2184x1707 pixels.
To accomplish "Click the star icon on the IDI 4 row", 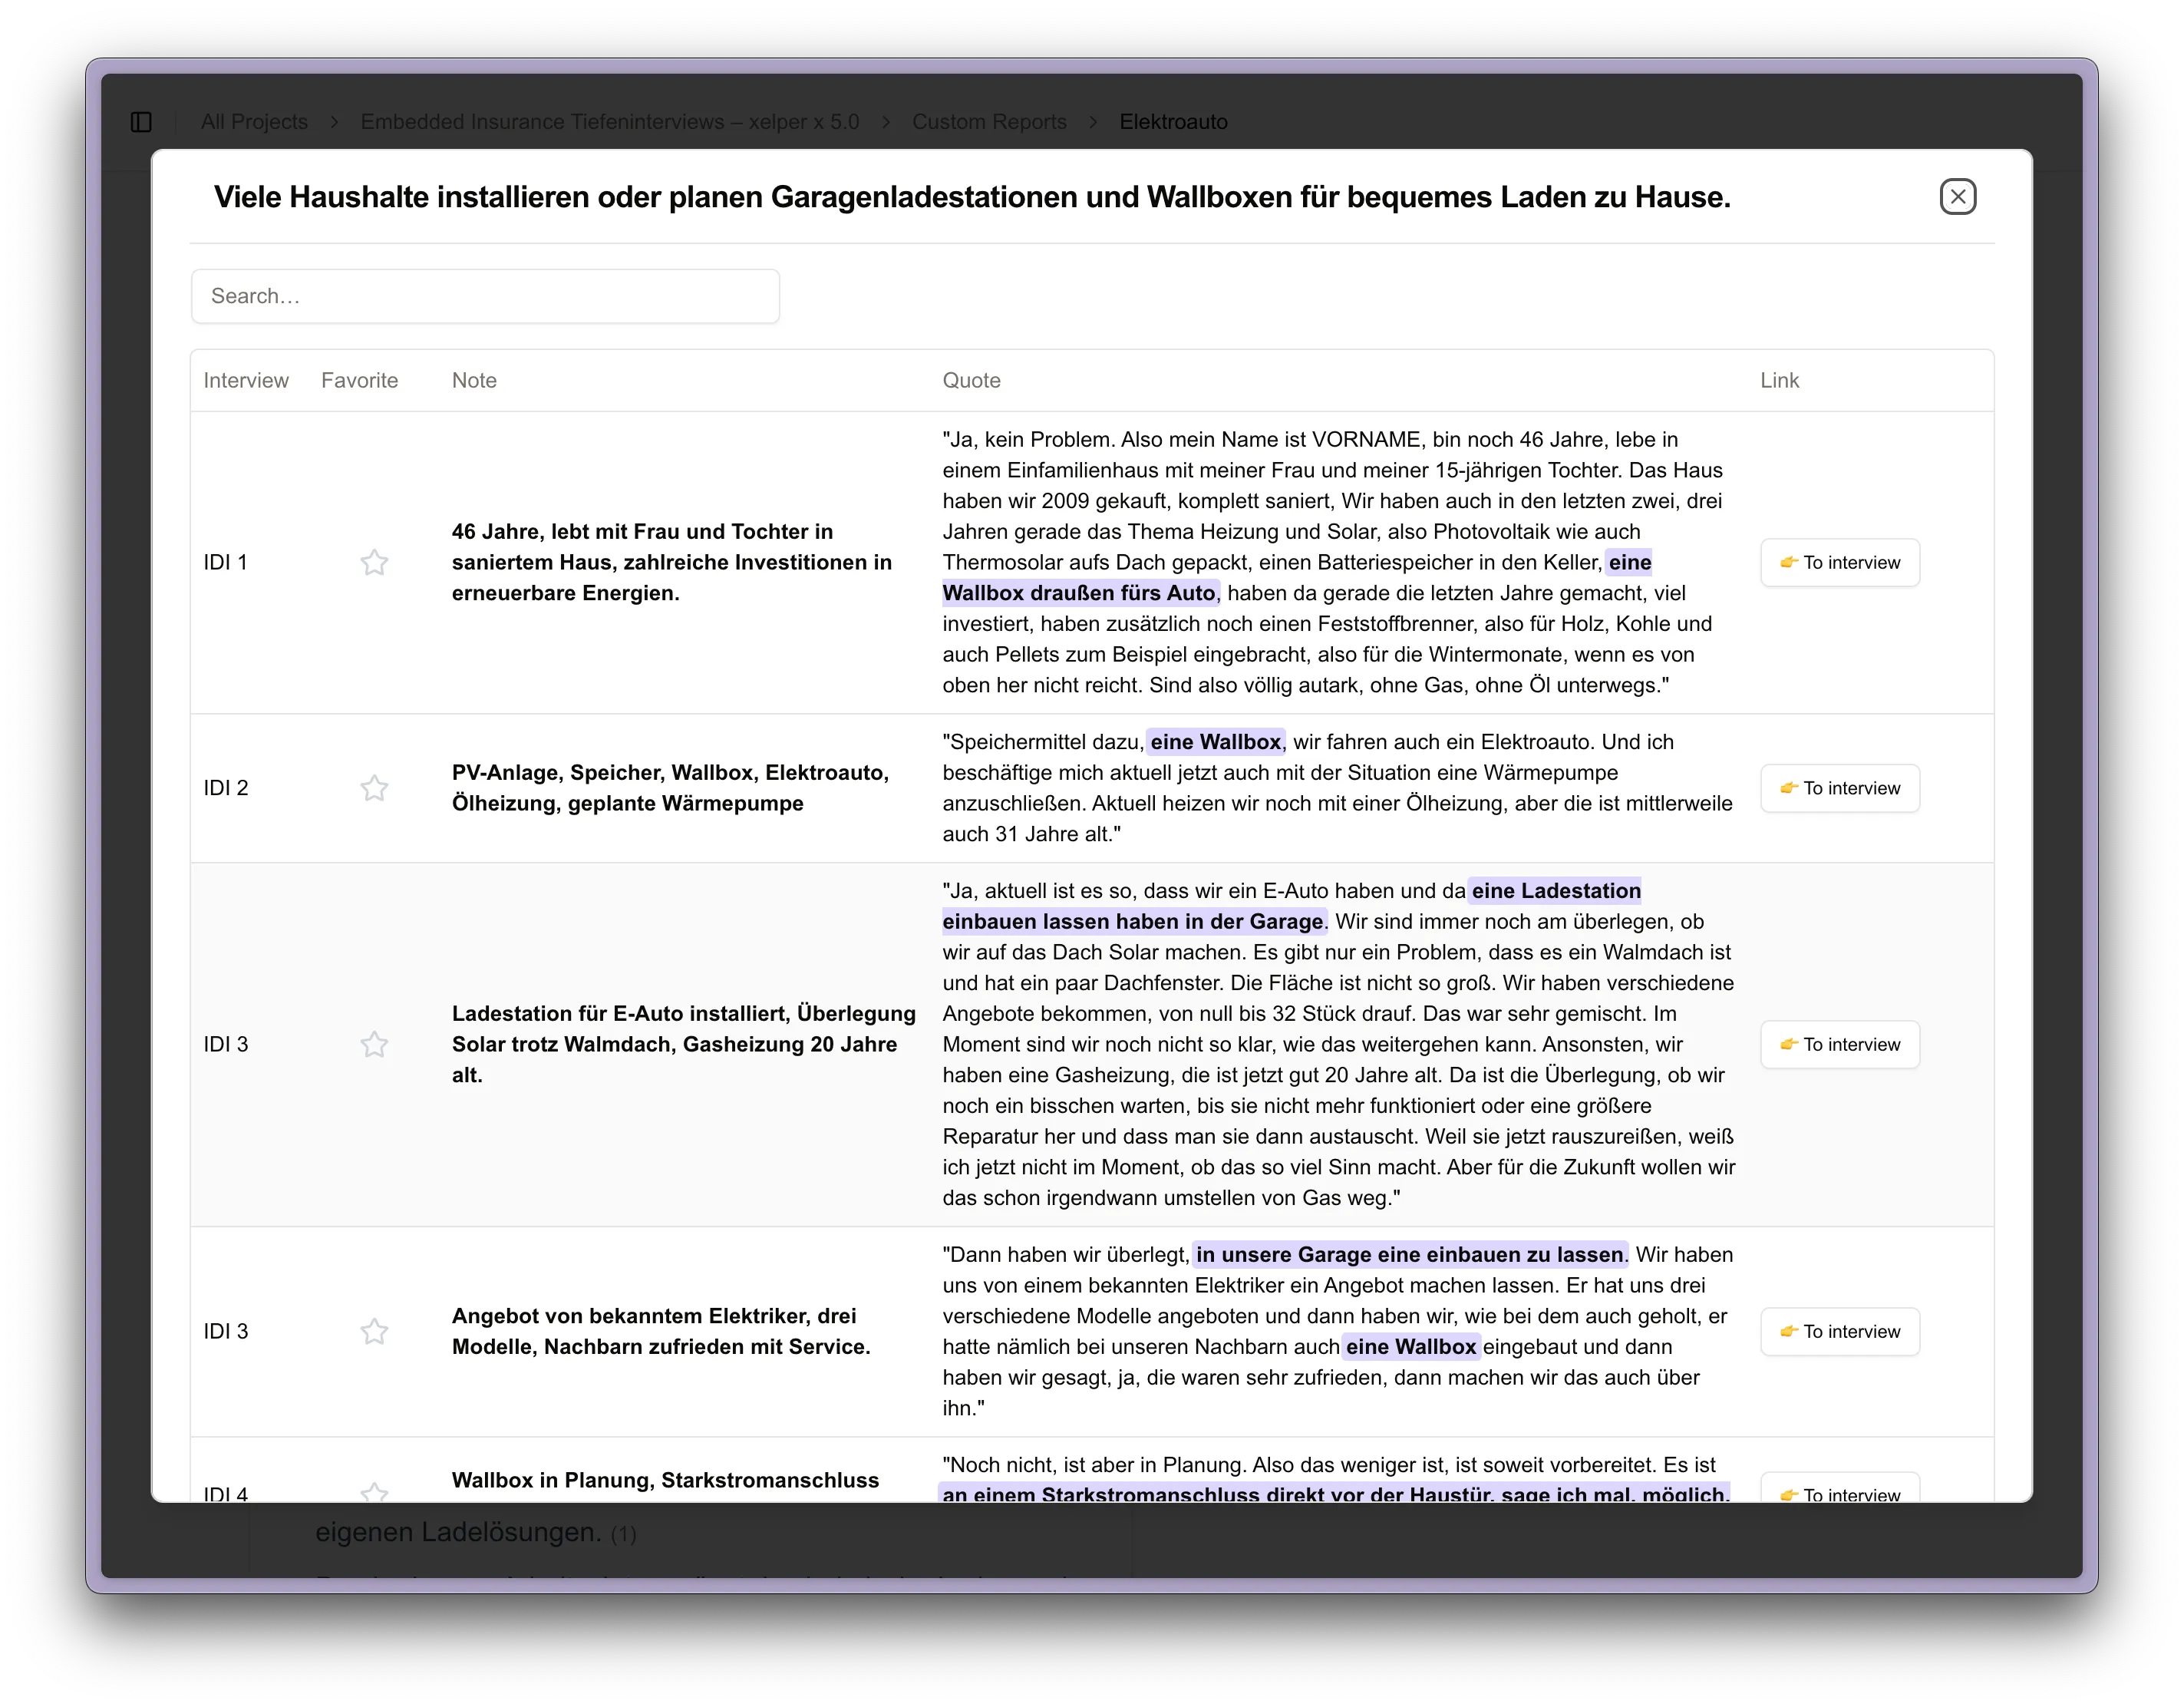I will point(374,1492).
